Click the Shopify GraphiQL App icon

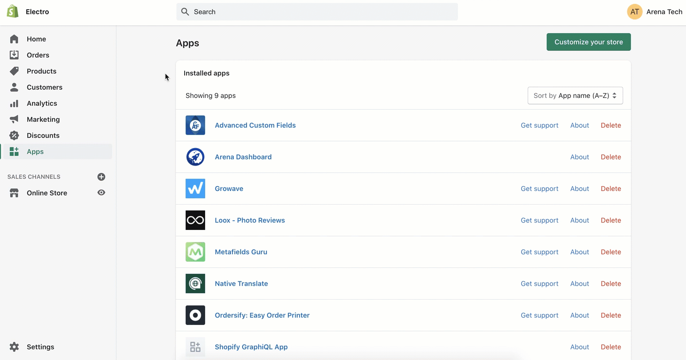[x=195, y=347]
